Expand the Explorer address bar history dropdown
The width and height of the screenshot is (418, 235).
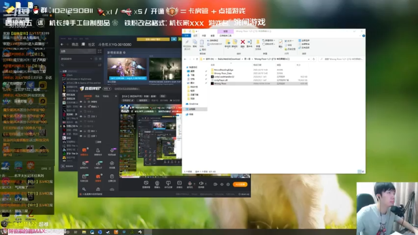tap(309, 59)
